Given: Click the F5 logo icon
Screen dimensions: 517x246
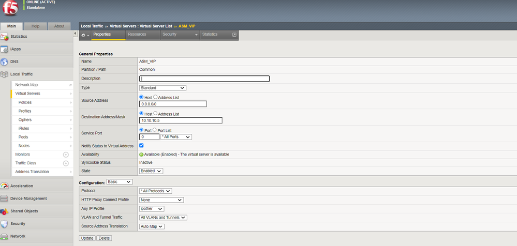Looking at the screenshot, I should 10,8.
